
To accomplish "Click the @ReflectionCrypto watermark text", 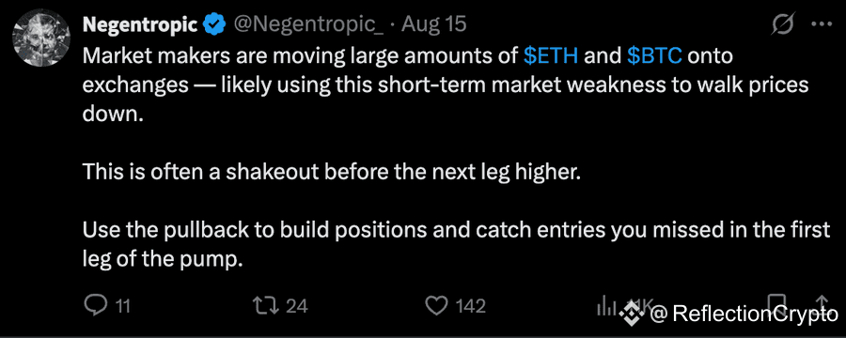I will [x=744, y=314].
